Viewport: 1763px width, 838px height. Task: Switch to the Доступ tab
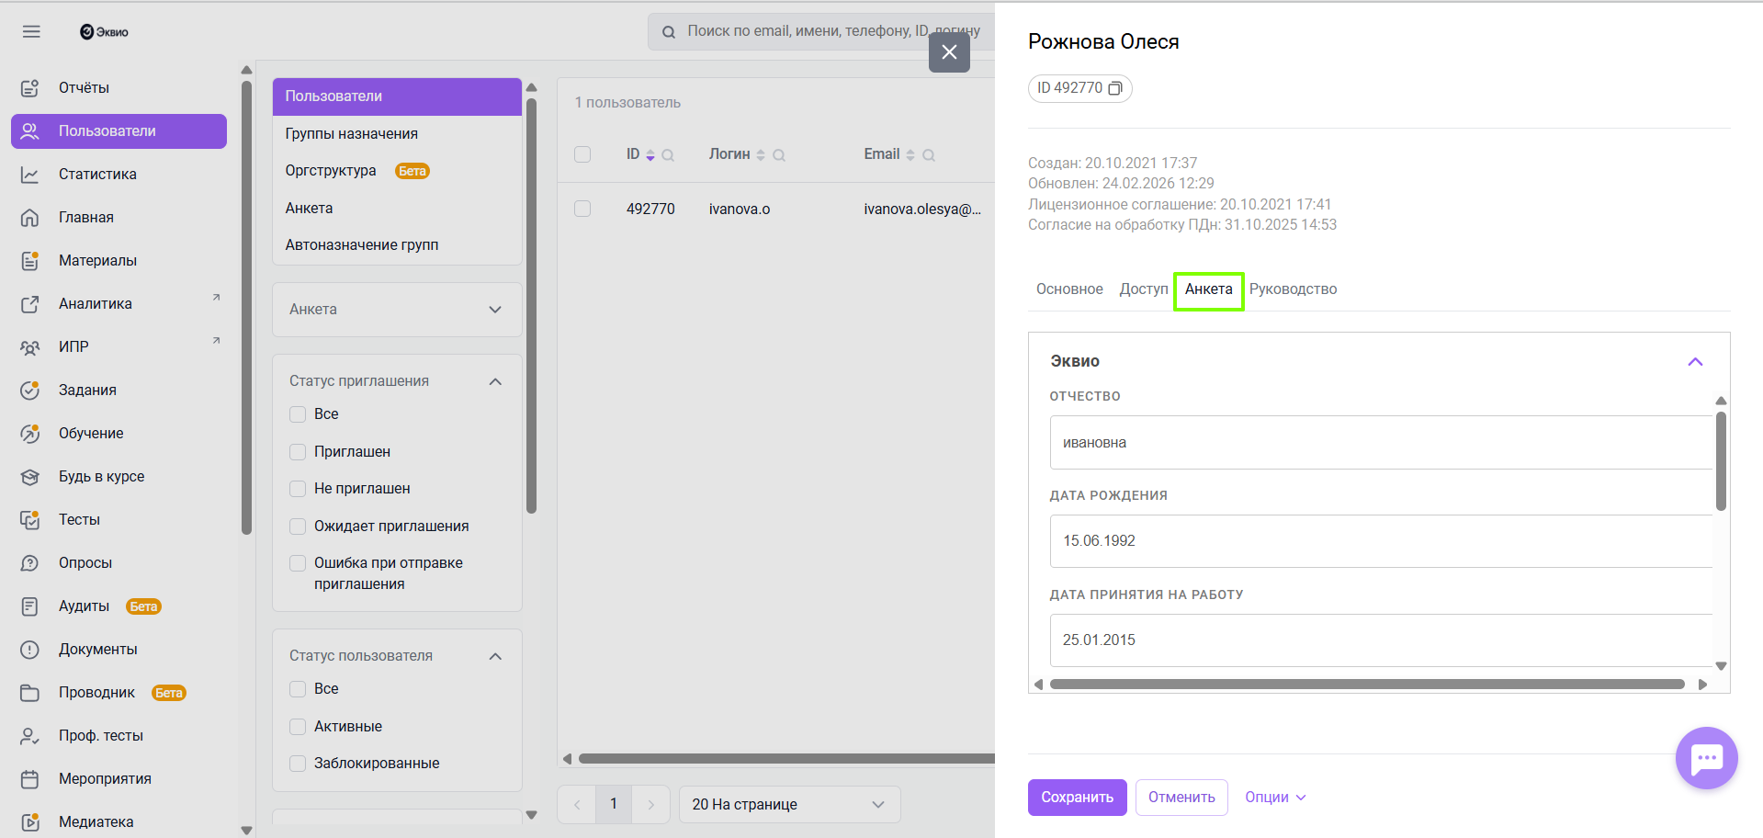[1143, 289]
